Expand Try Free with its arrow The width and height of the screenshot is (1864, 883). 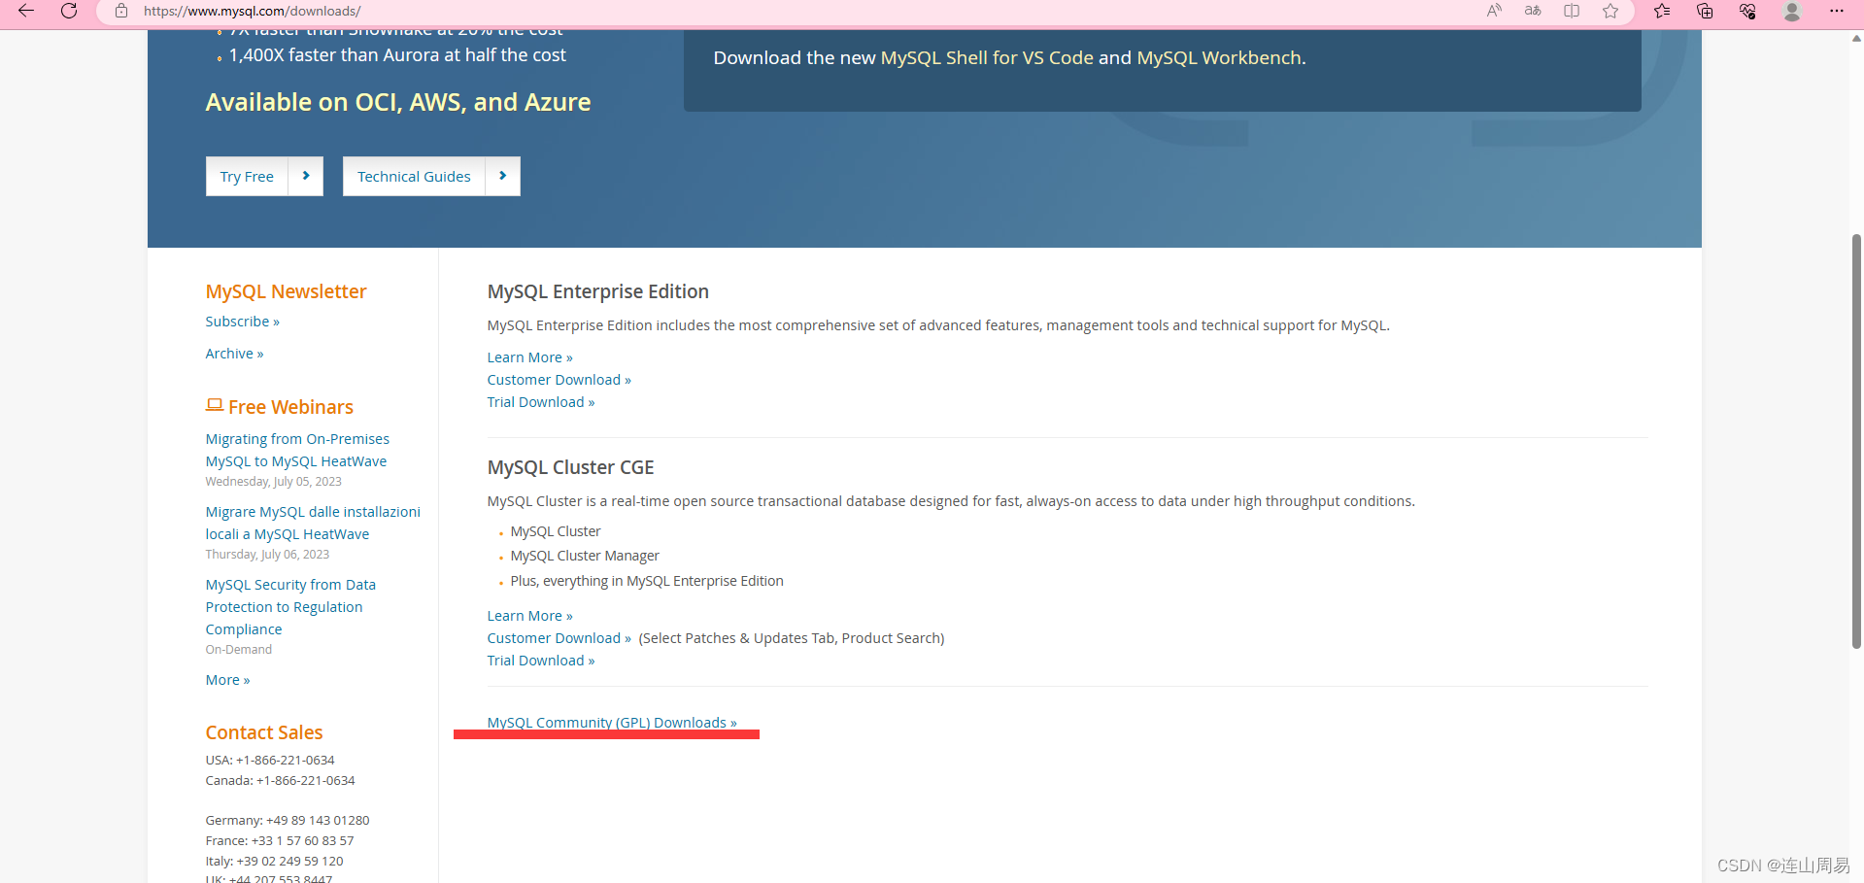click(x=306, y=176)
